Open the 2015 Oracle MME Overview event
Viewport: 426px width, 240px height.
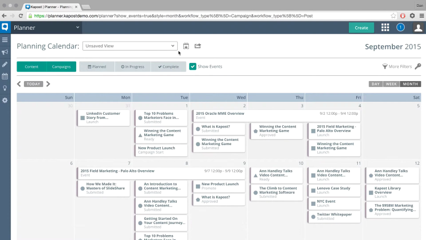coord(276,116)
